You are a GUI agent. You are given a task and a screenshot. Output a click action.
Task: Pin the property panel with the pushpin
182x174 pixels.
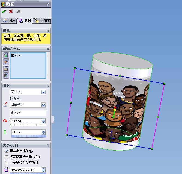(x=18, y=11)
